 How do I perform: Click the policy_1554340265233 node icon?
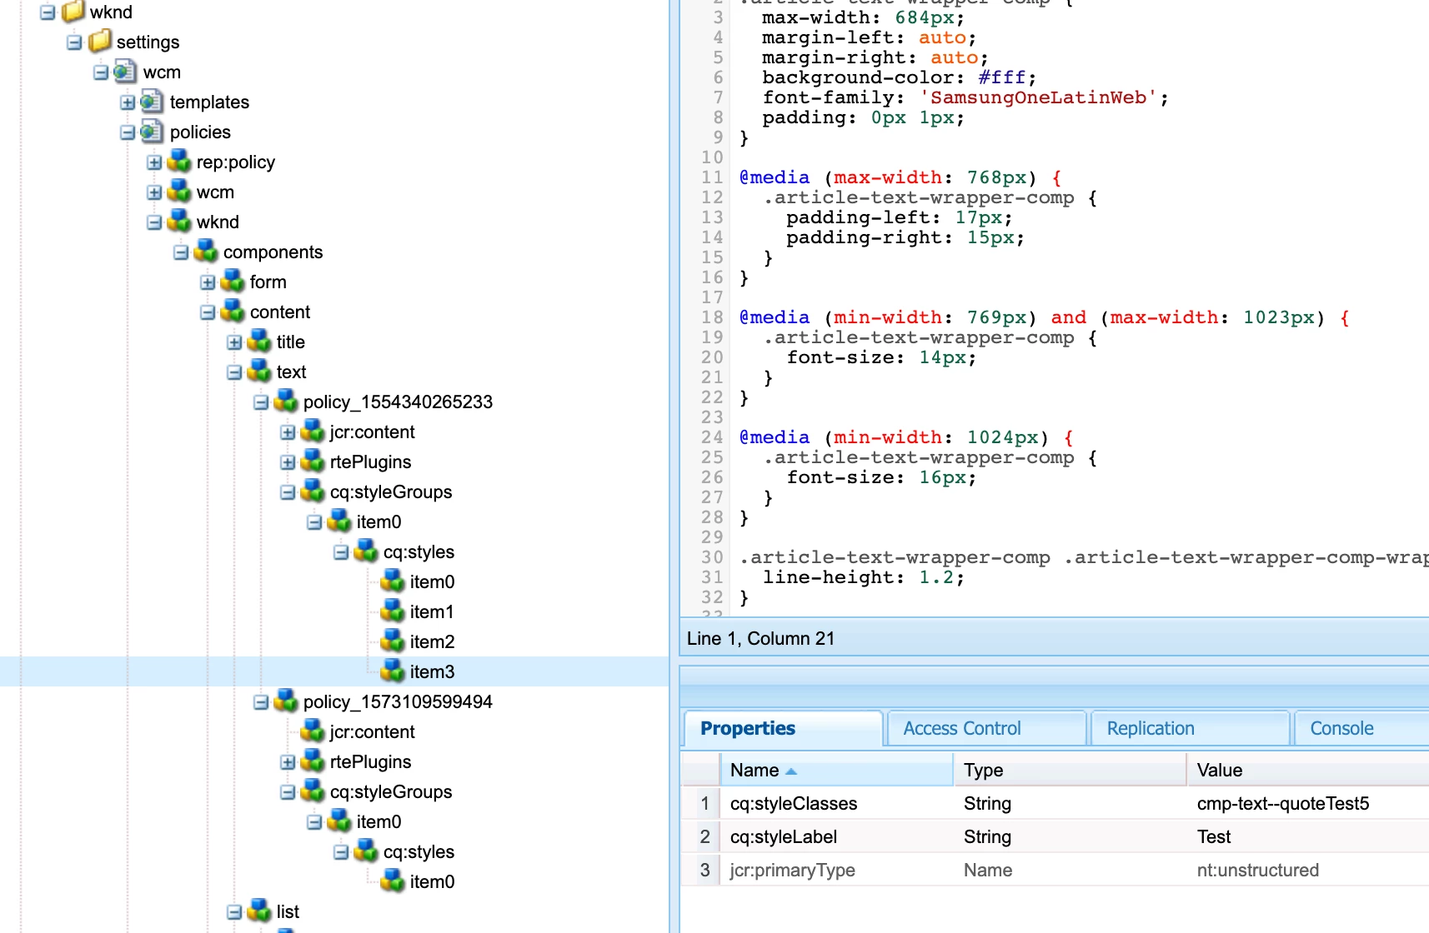(285, 402)
